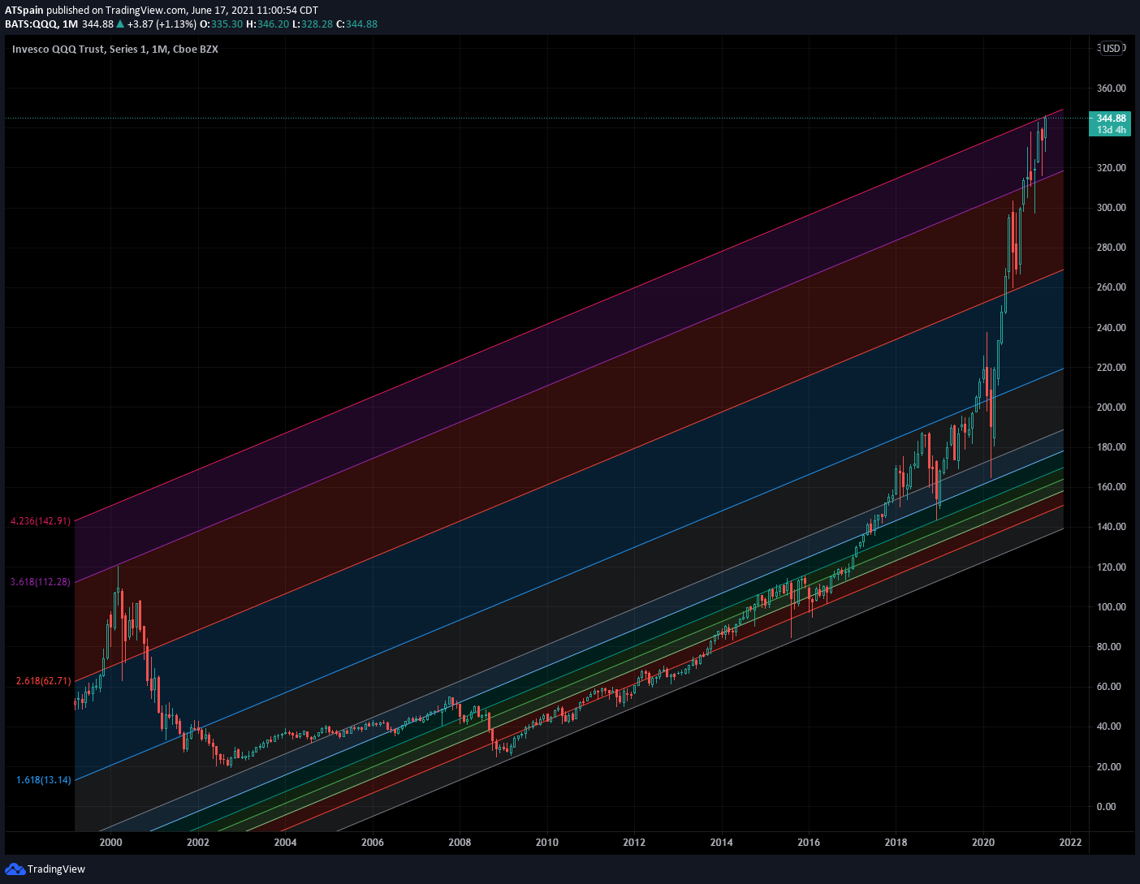Click the 2016 year on time axis

809,843
